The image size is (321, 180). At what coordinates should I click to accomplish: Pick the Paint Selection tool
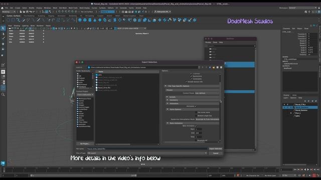(3, 38)
